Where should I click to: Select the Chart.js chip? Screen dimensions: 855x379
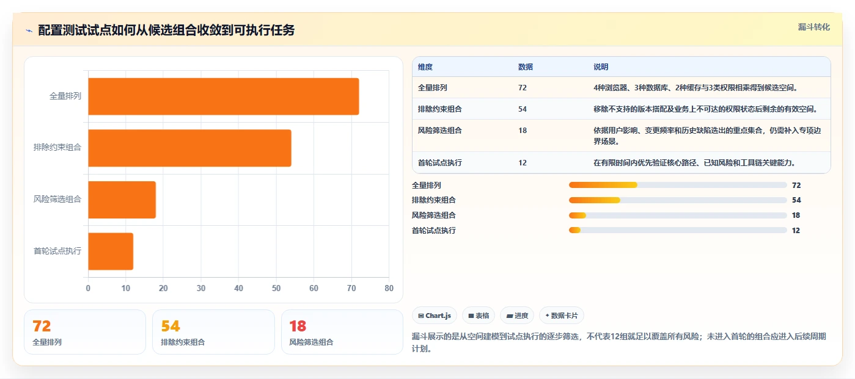point(435,316)
